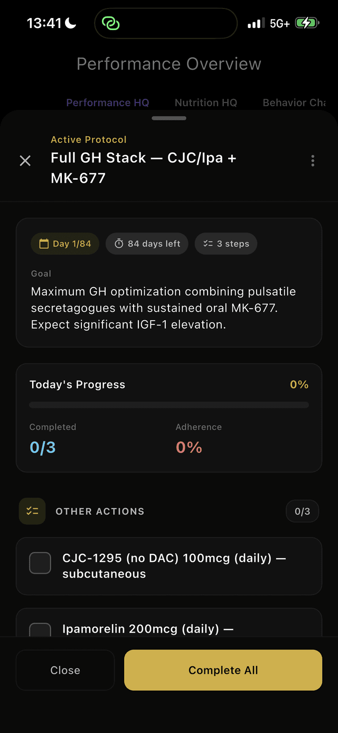Check off CJC-1295 (no DAC) 100mcg step
The width and height of the screenshot is (338, 733).
(40, 563)
